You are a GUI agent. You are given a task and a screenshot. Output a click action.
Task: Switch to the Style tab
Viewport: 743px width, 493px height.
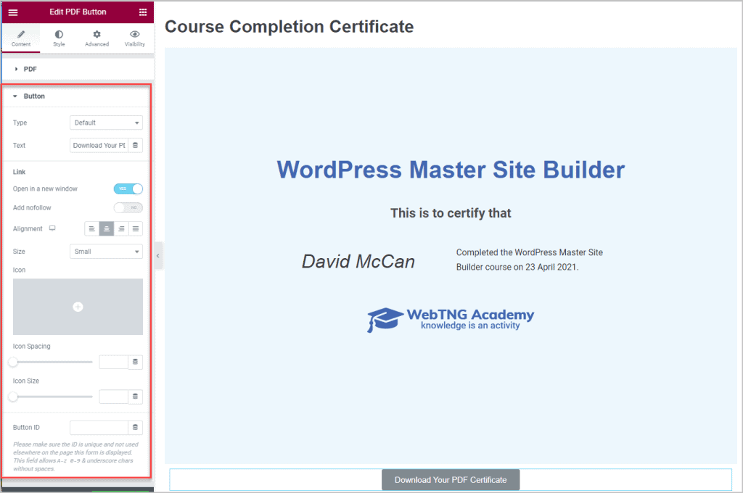(59, 38)
